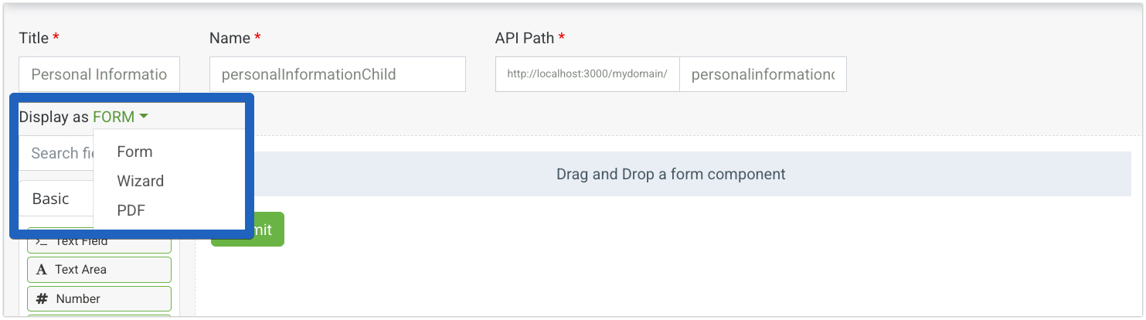The image size is (1146, 320).
Task: Focus the Title input field
Action: (99, 74)
